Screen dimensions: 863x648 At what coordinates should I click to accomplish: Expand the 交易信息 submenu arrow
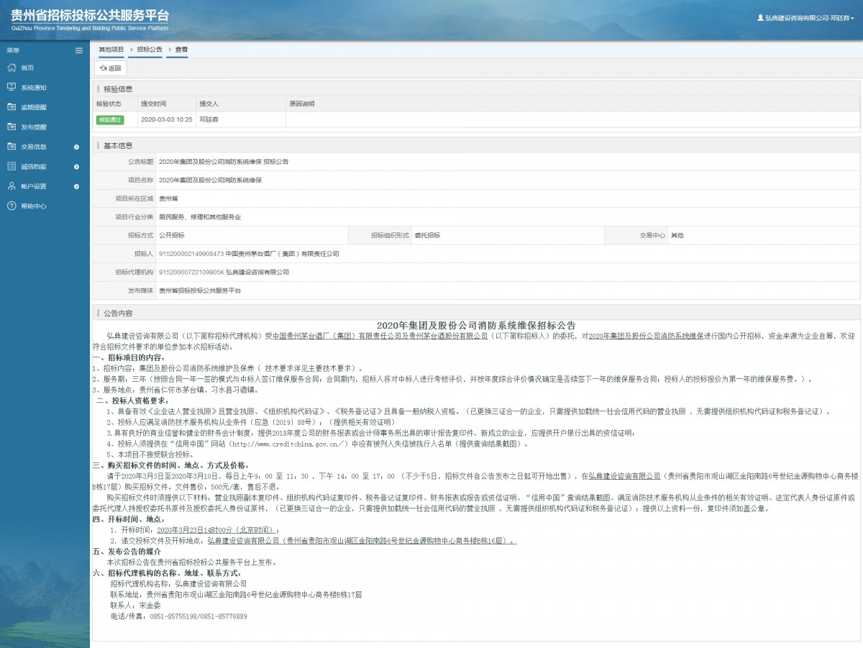coord(77,147)
